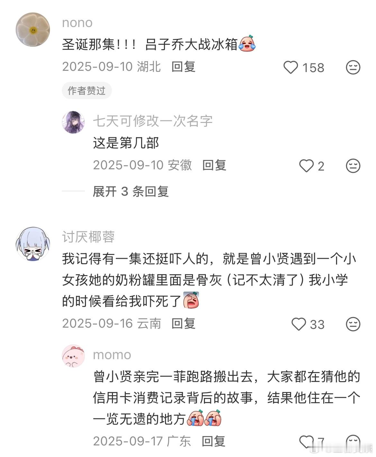Open momo's pink avatar
376x457 pixels.
tap(73, 356)
